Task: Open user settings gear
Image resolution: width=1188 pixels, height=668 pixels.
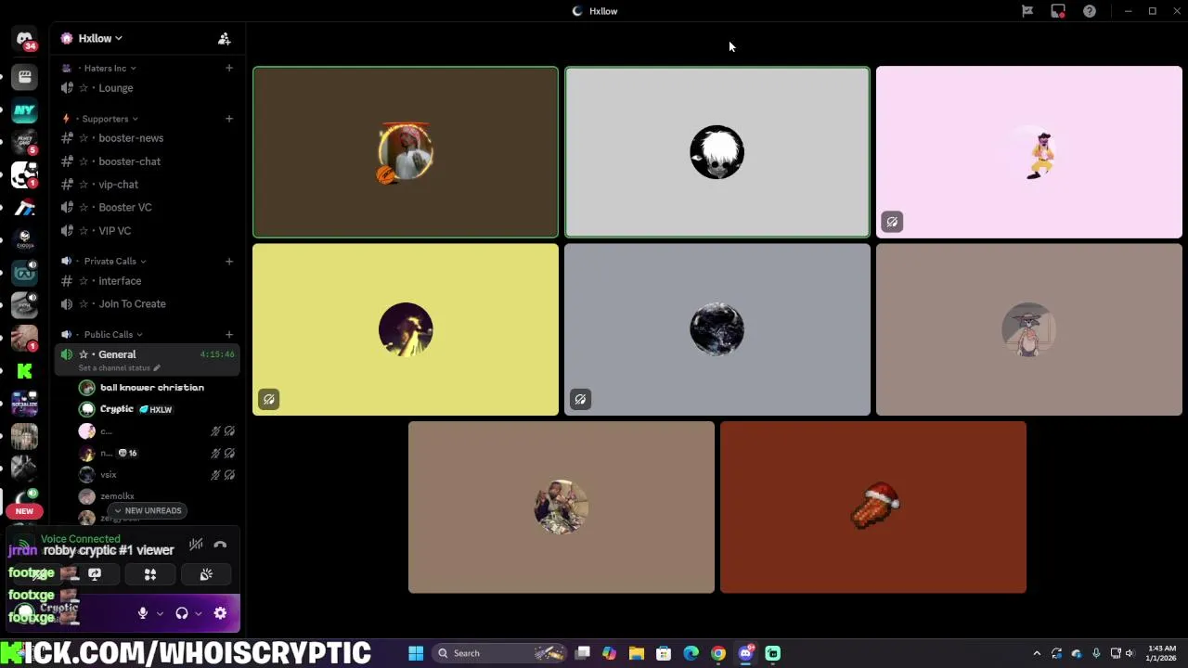Action: coord(220,613)
